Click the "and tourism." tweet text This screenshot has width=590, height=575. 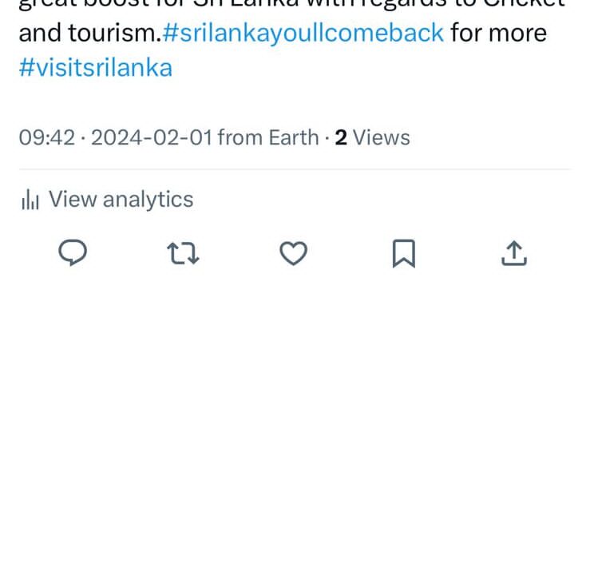click(89, 34)
